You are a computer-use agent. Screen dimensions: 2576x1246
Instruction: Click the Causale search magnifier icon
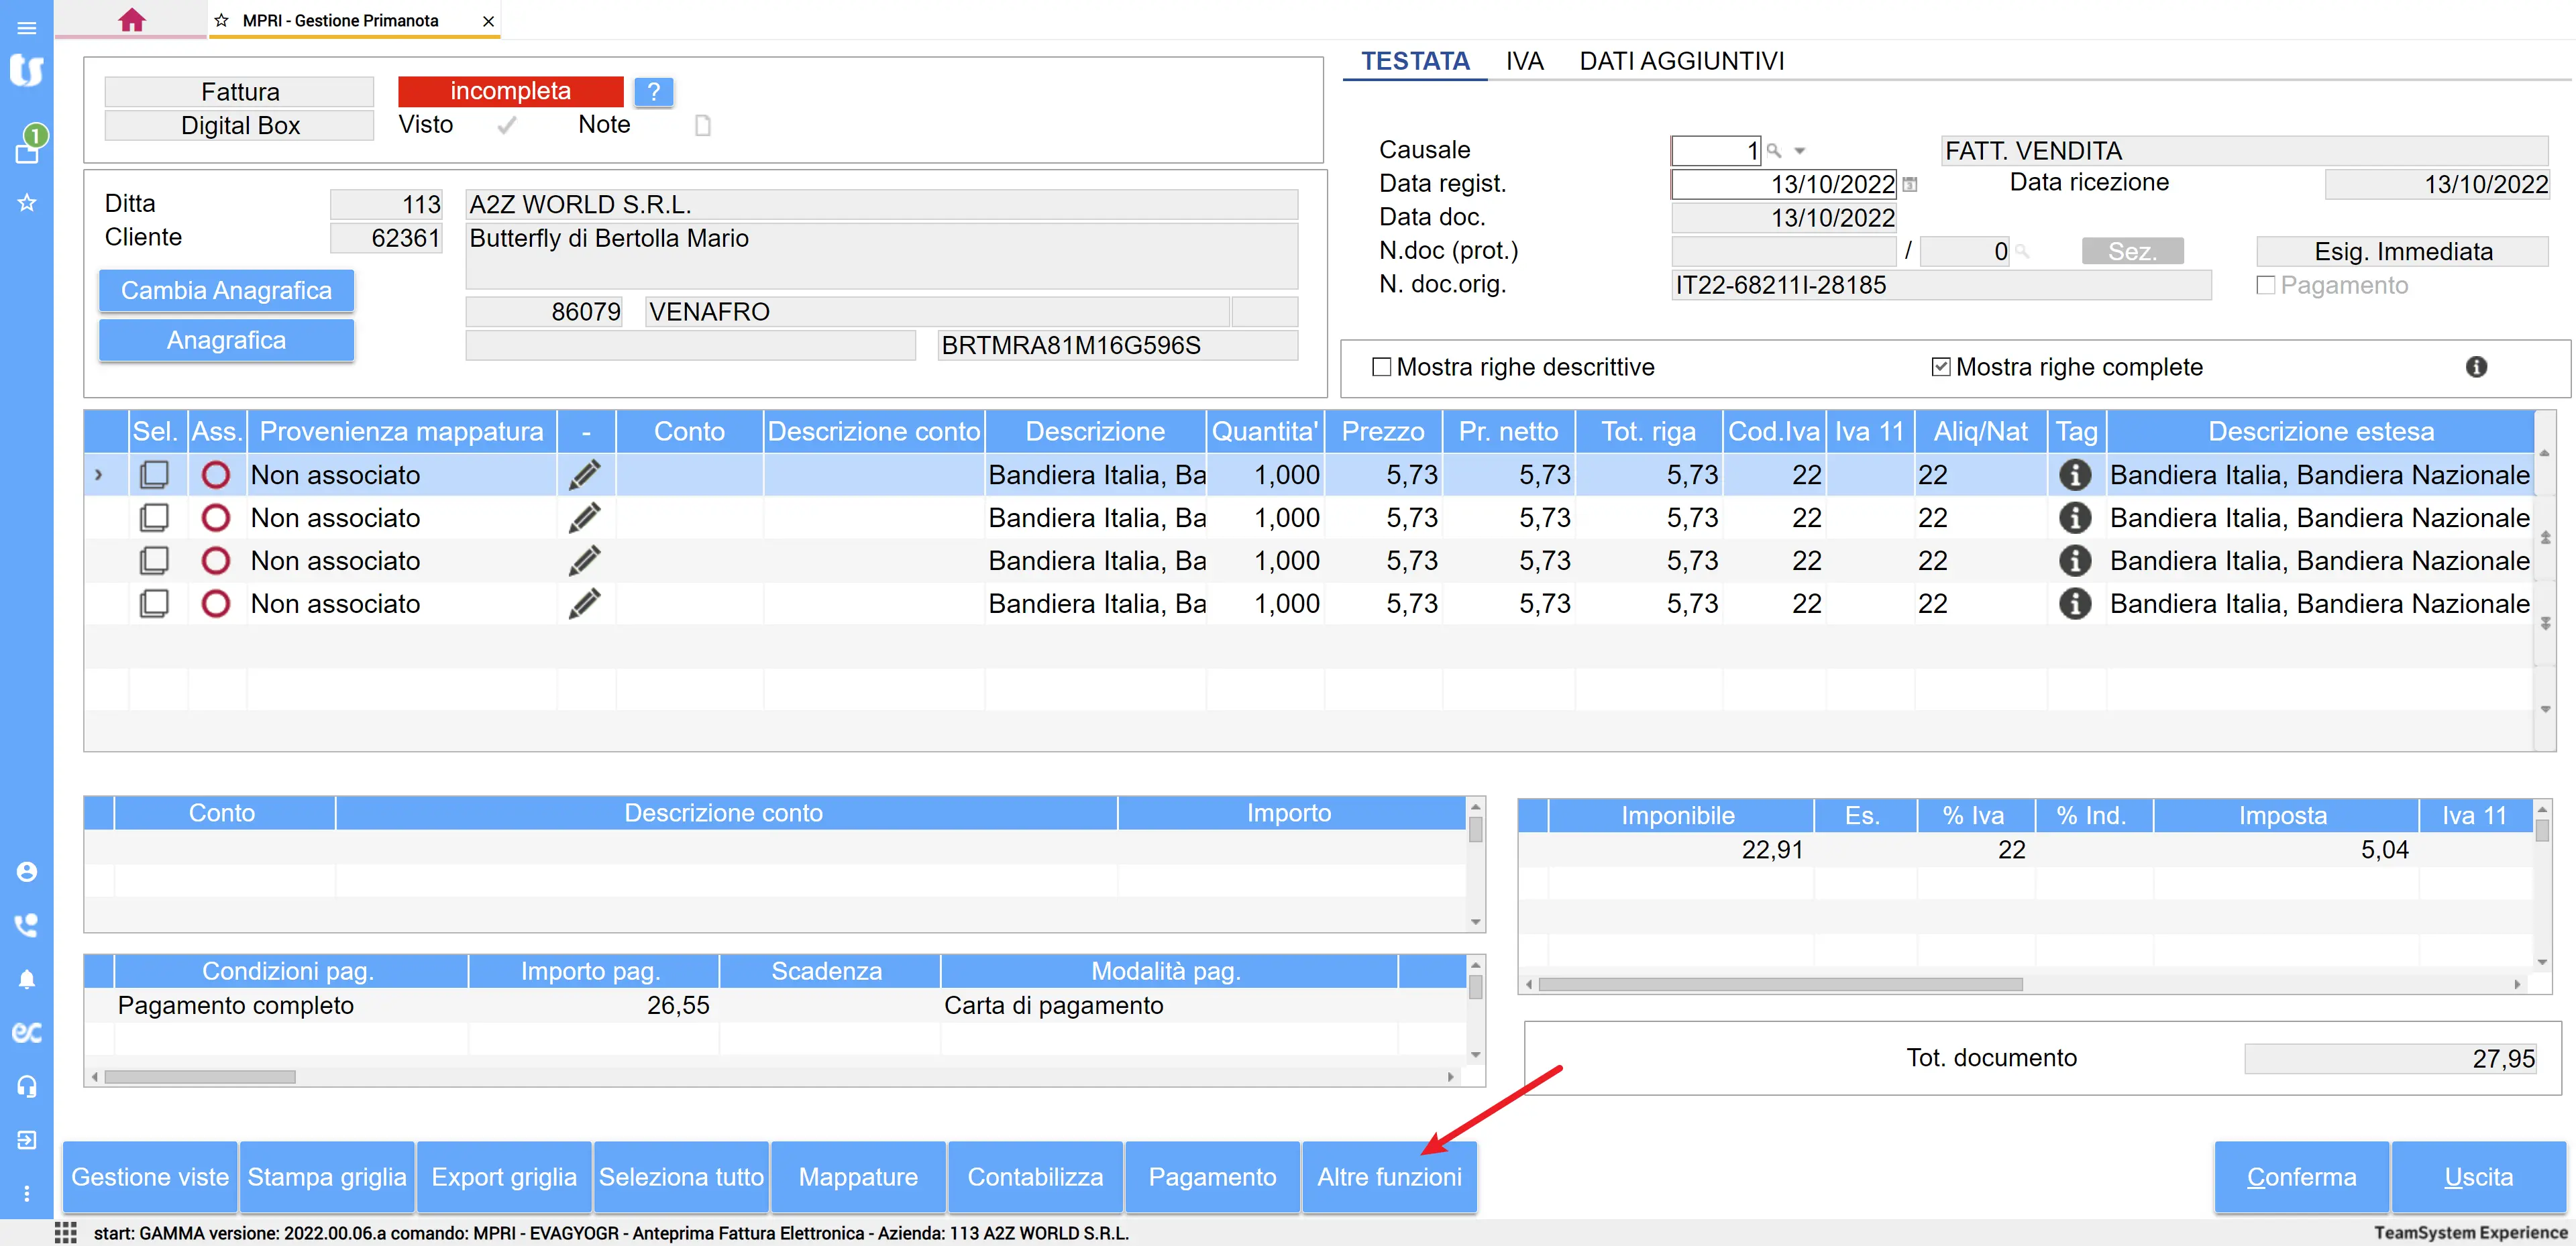tap(1774, 151)
